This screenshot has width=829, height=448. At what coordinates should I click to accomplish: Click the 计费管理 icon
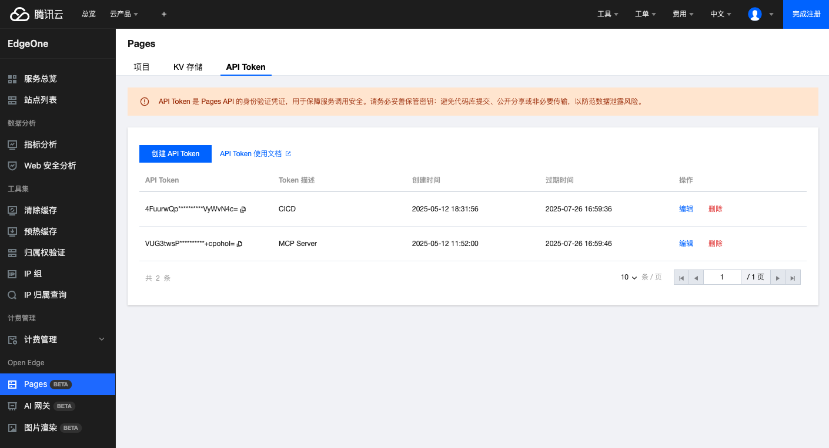click(12, 339)
